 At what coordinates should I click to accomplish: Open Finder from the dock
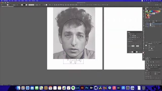point(18,88)
